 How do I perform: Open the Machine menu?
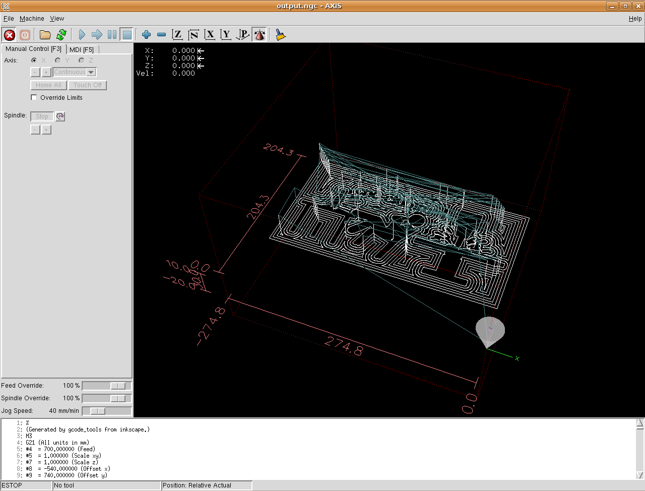tap(32, 19)
